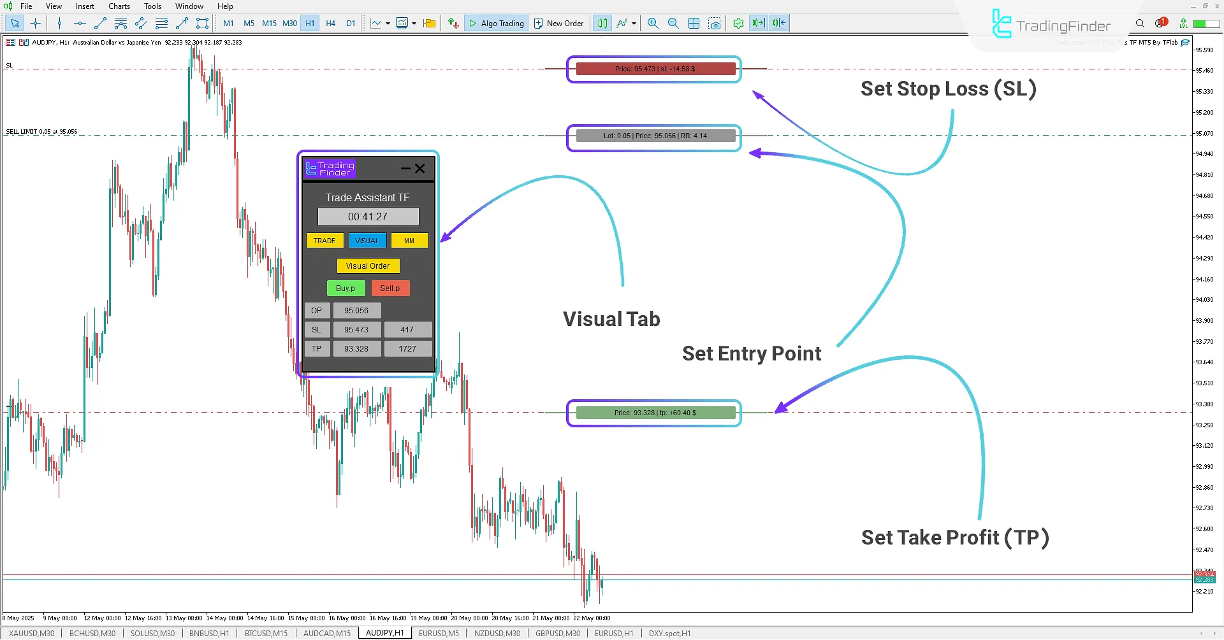The height and width of the screenshot is (640, 1224).
Task: Select the H4 timeframe
Action: (x=330, y=23)
